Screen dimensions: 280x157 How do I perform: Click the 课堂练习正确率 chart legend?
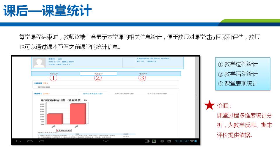pos(64,130)
